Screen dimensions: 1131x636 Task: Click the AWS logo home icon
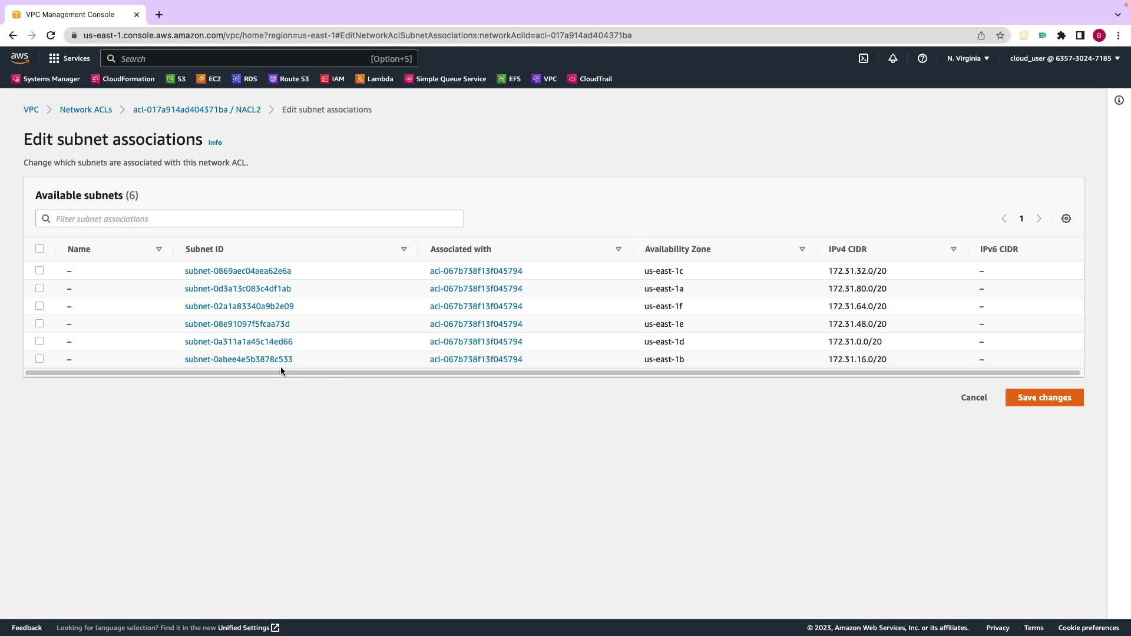[19, 58]
